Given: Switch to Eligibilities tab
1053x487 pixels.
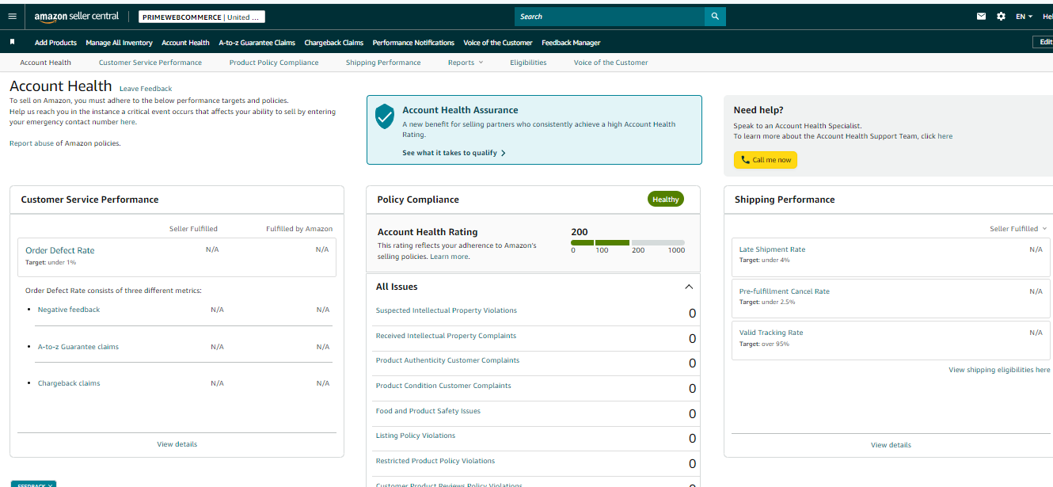Looking at the screenshot, I should (x=528, y=63).
